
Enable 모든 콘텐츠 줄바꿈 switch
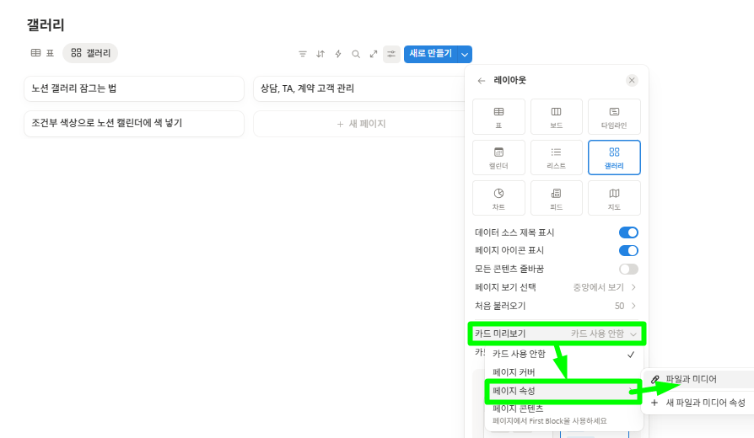628,269
